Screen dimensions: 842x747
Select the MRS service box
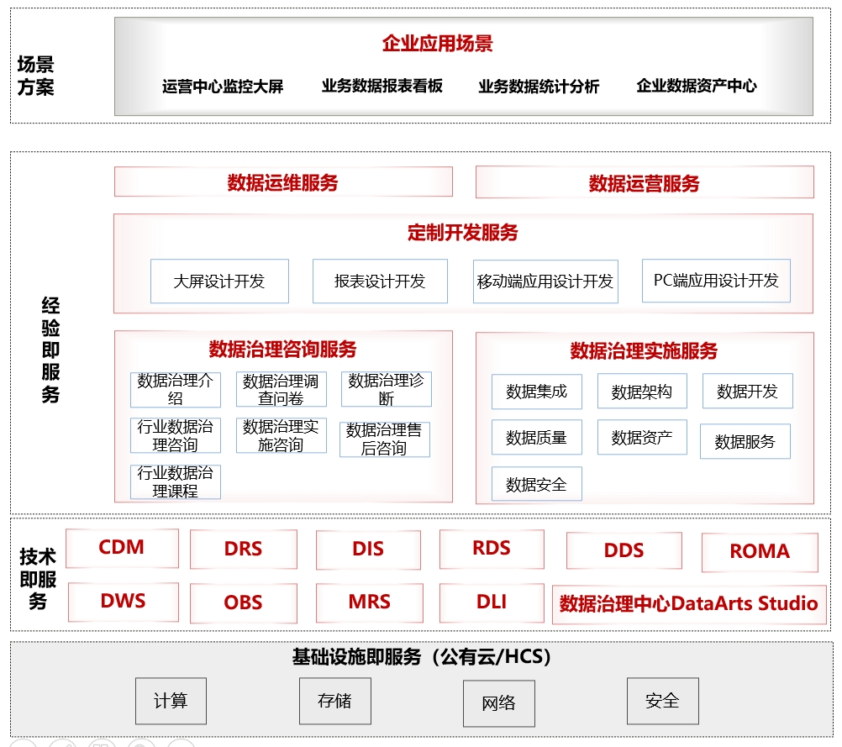click(x=370, y=602)
